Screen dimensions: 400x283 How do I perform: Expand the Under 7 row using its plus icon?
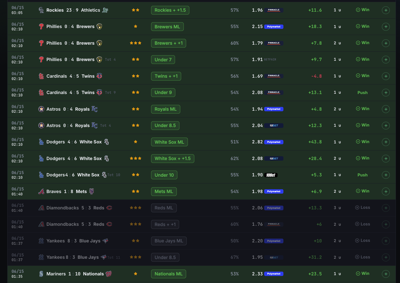tap(386, 60)
